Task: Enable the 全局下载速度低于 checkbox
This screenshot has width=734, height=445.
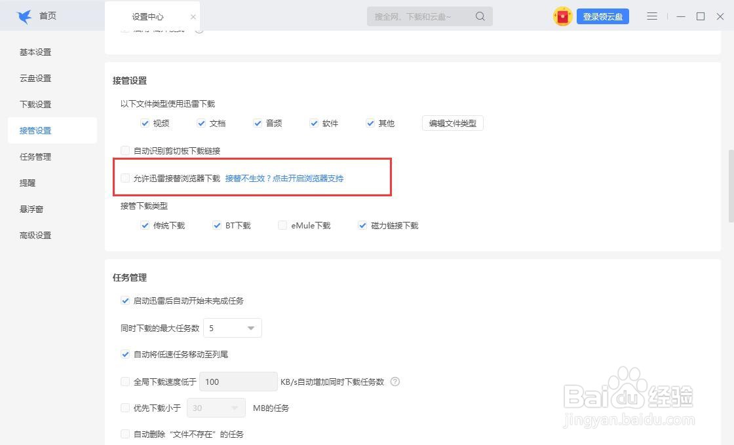Action: click(x=125, y=382)
